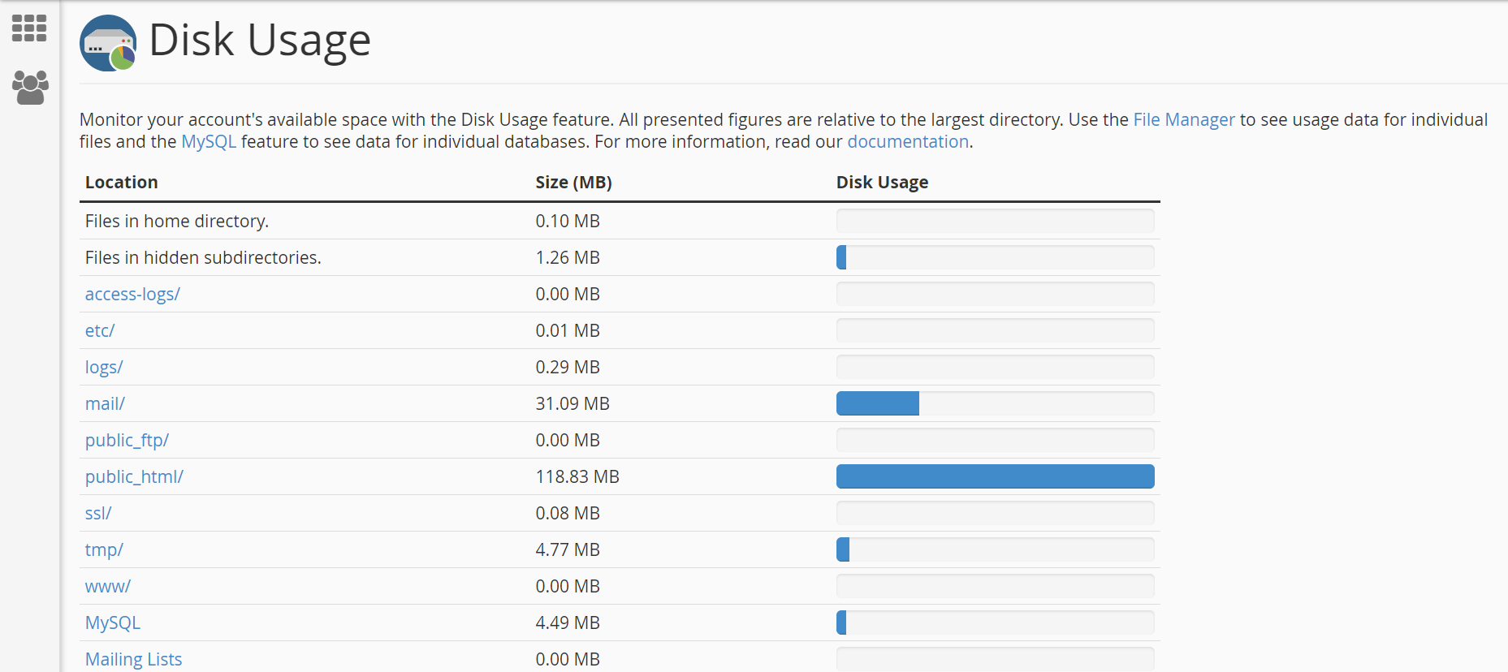Open the ssl/ directory
1508x672 pixels.
pyautogui.click(x=98, y=514)
